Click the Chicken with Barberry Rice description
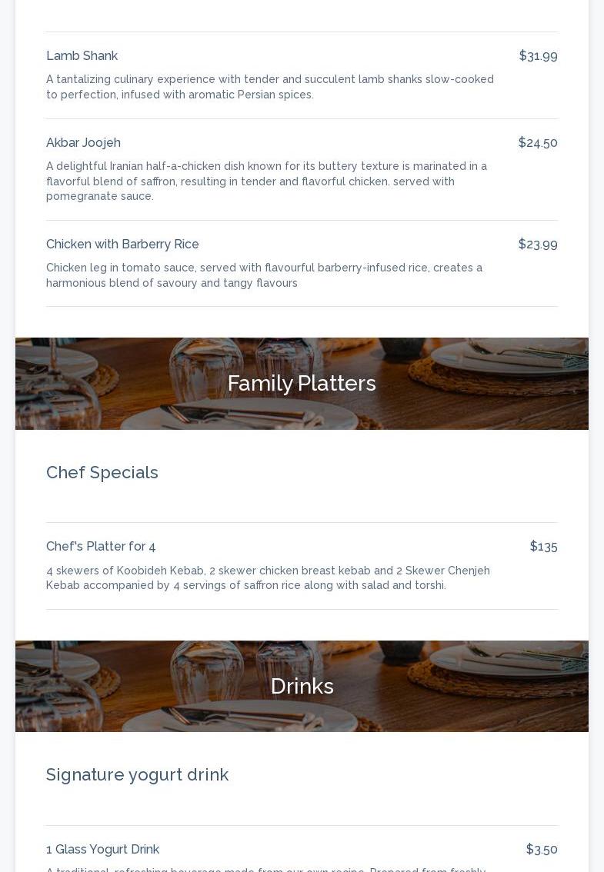604x872 pixels. (264, 275)
